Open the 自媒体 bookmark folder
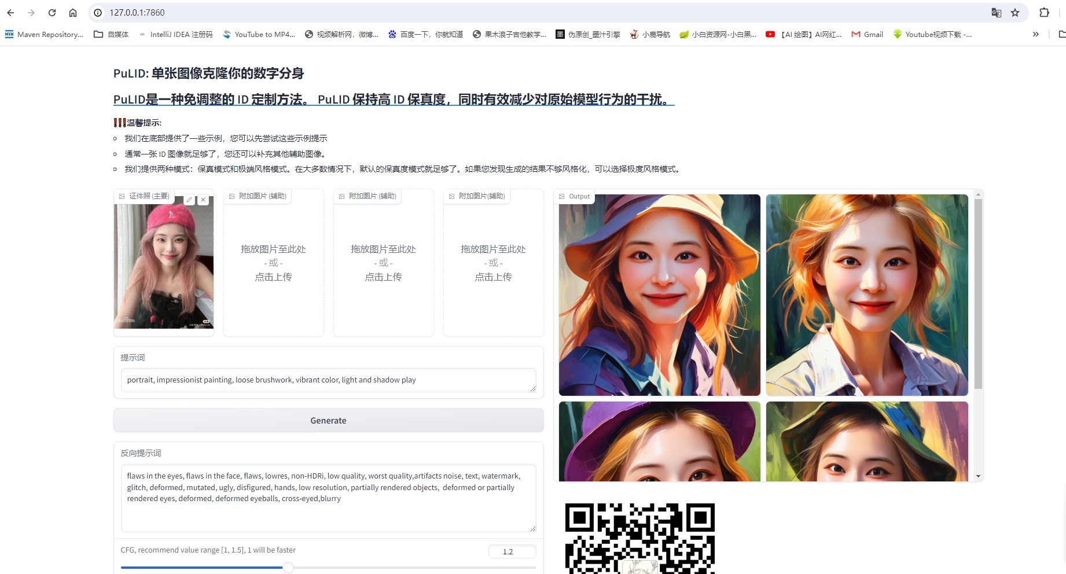This screenshot has width=1066, height=574. pos(111,34)
